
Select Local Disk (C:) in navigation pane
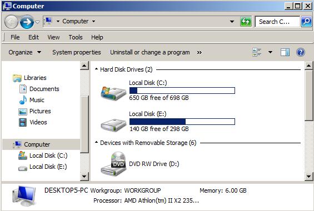pyautogui.click(x=48, y=155)
